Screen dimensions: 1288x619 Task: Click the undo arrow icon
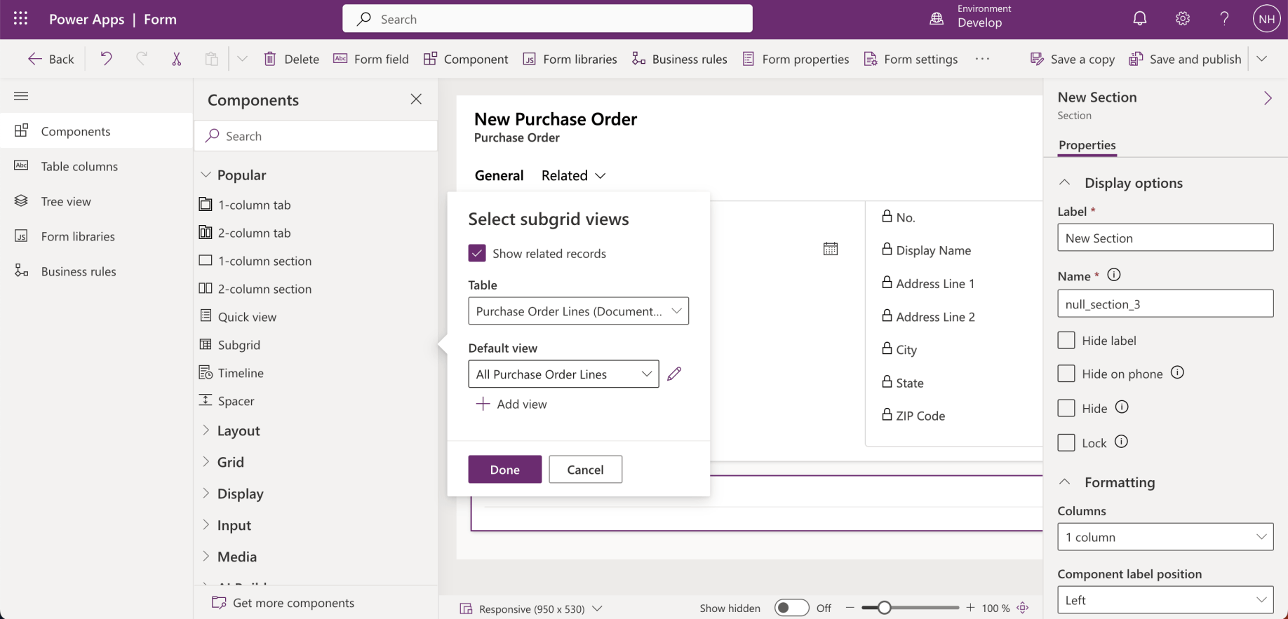[x=106, y=59]
